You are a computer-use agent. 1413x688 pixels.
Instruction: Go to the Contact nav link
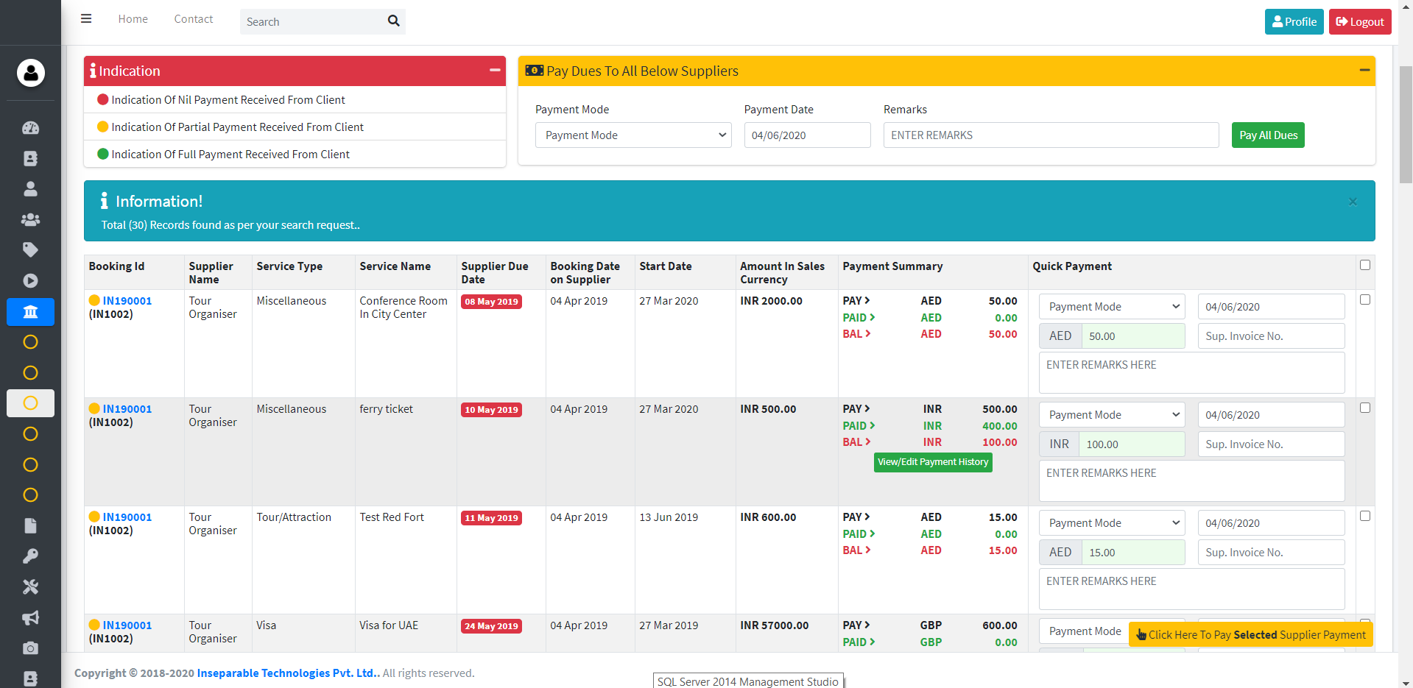pyautogui.click(x=194, y=19)
